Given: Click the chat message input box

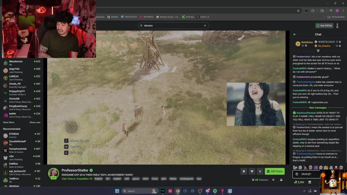Looking at the screenshot, I should [306, 174].
